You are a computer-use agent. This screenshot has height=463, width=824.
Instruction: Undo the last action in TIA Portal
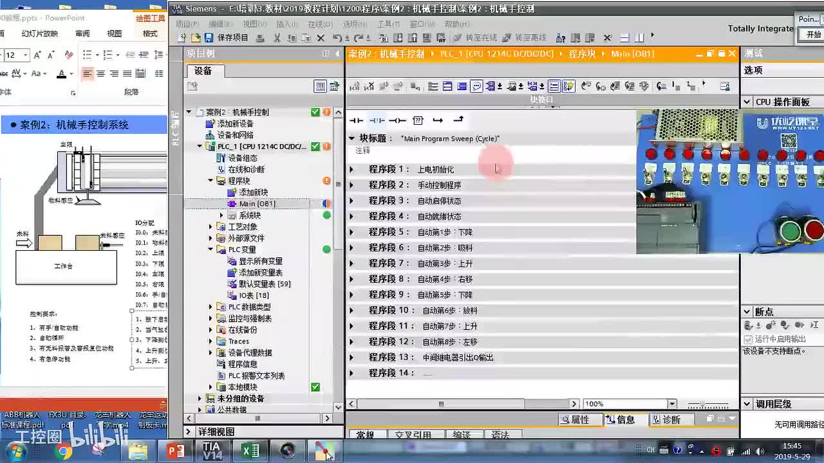click(337, 38)
